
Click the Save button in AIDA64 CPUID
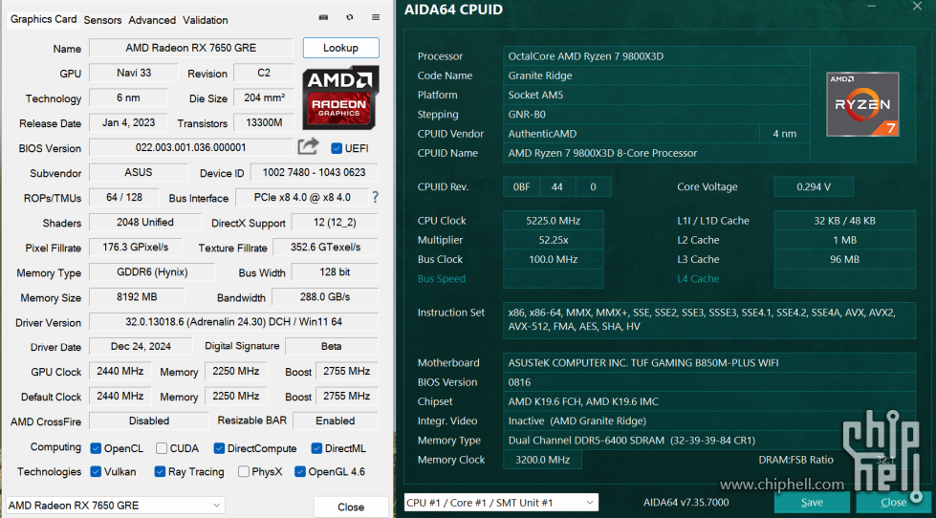(812, 502)
